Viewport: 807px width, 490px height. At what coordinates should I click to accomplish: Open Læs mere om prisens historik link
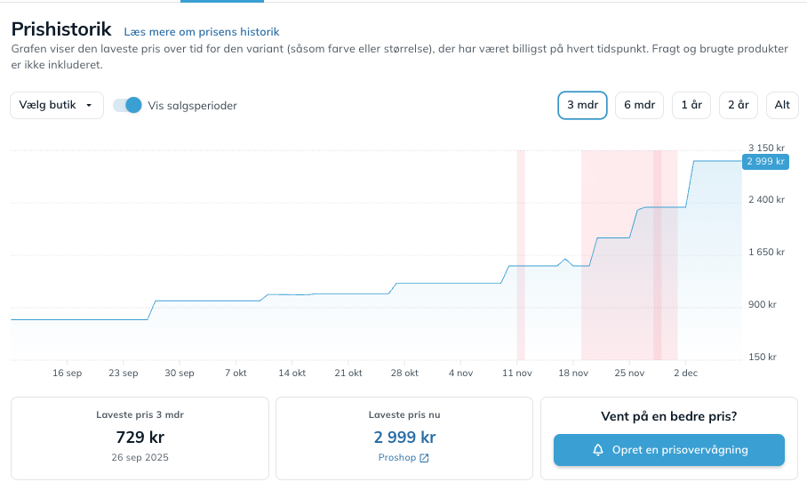[201, 32]
